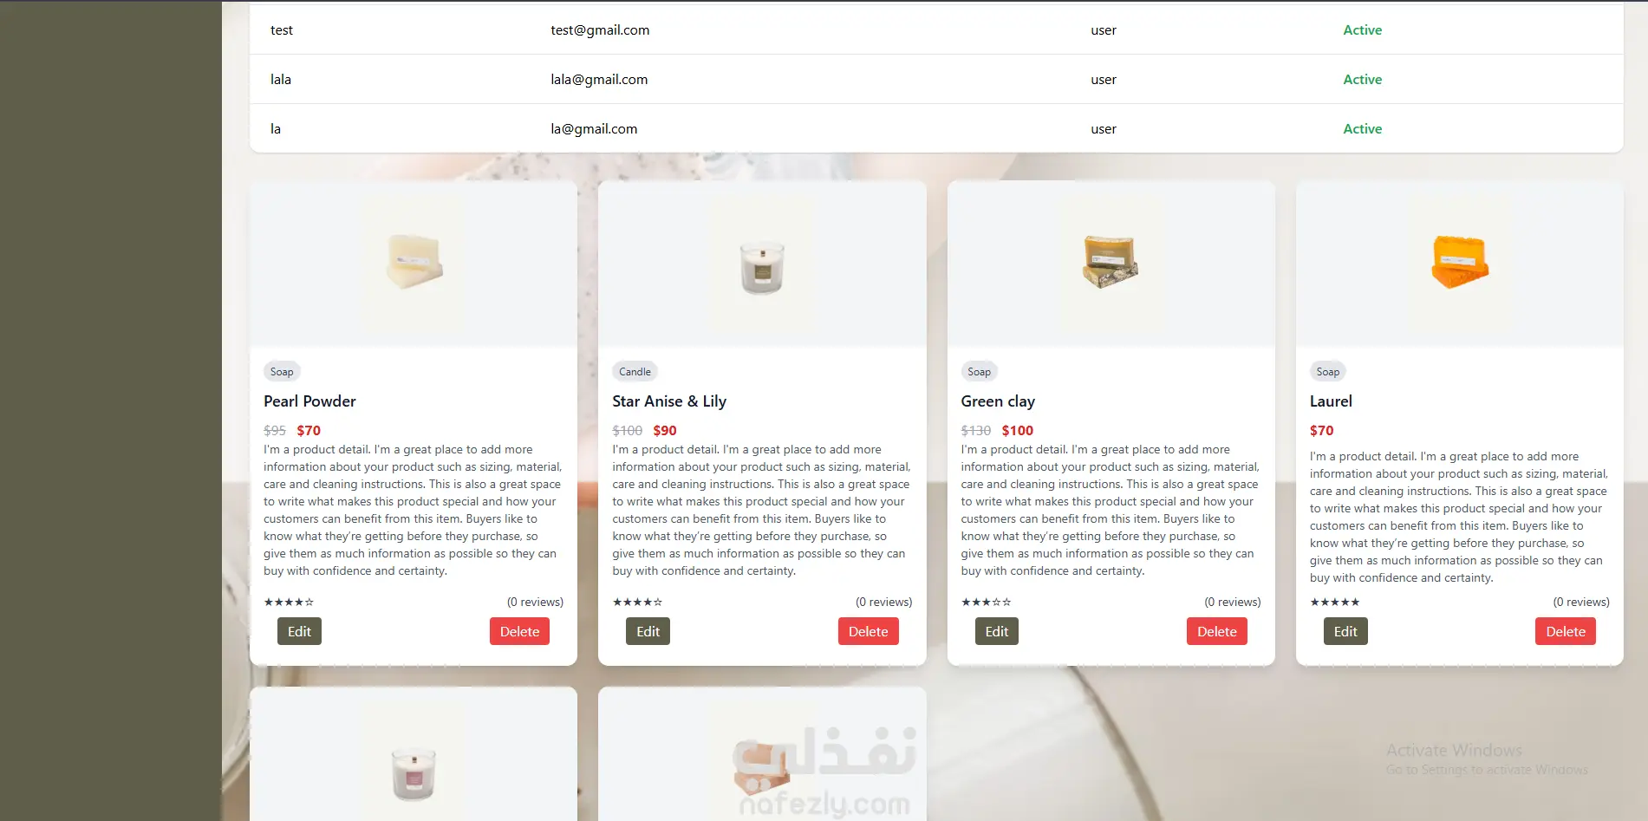View the Green clay soap image
The width and height of the screenshot is (1648, 821).
1111,263
